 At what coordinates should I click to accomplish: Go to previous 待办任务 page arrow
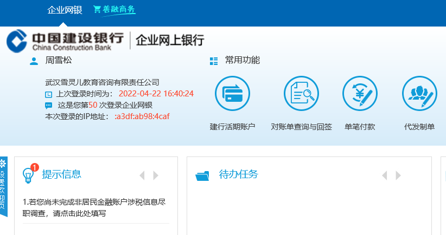coord(385,175)
